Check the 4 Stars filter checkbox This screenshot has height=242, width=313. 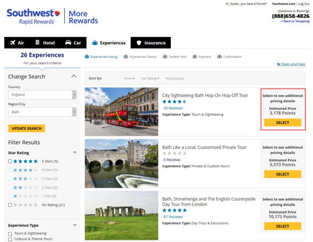point(10,170)
